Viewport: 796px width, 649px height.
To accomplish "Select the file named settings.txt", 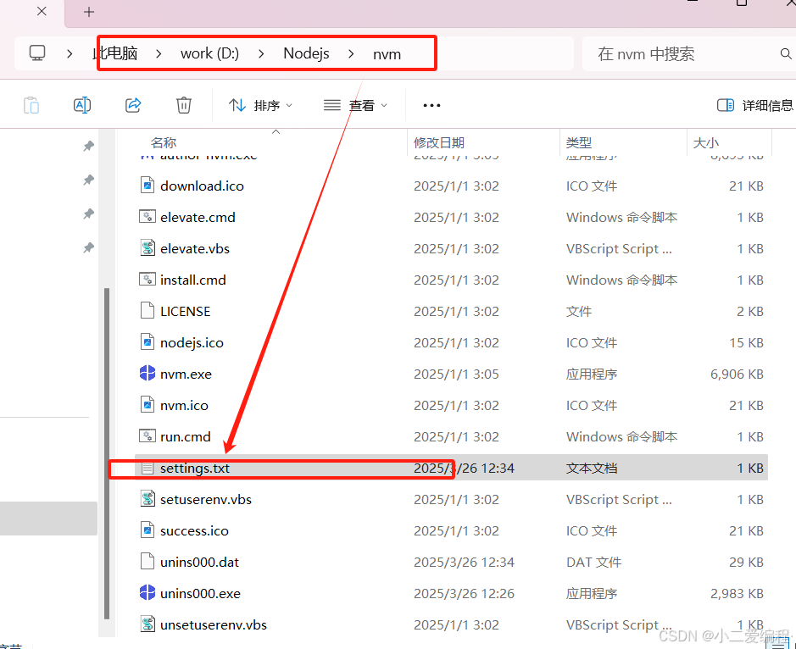I will pos(195,469).
